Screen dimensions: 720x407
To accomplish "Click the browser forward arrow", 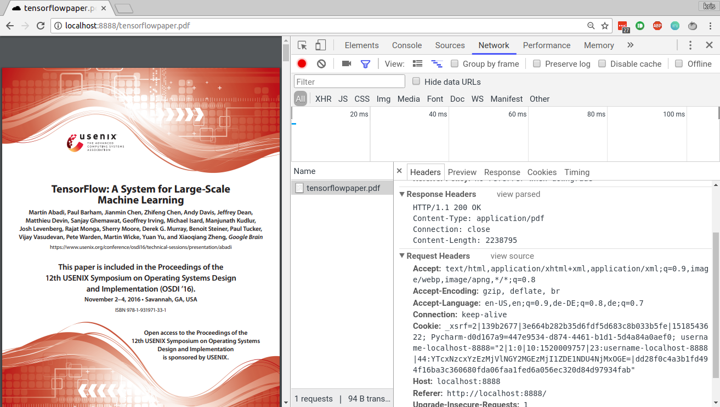I will [25, 26].
